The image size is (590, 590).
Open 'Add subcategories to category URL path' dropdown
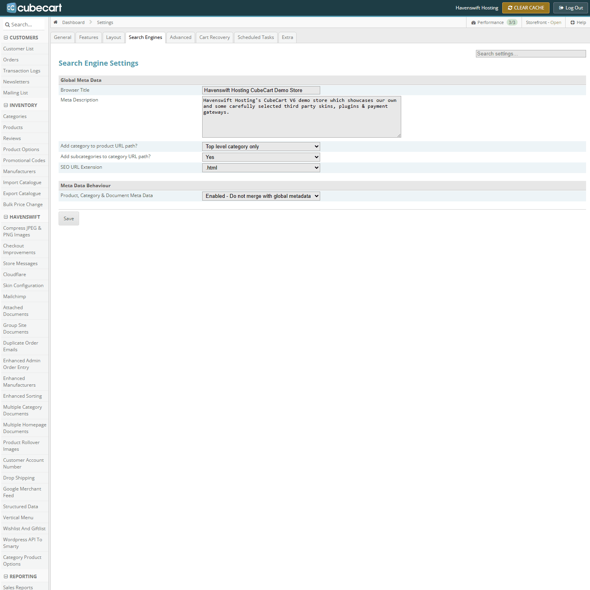[x=261, y=157]
